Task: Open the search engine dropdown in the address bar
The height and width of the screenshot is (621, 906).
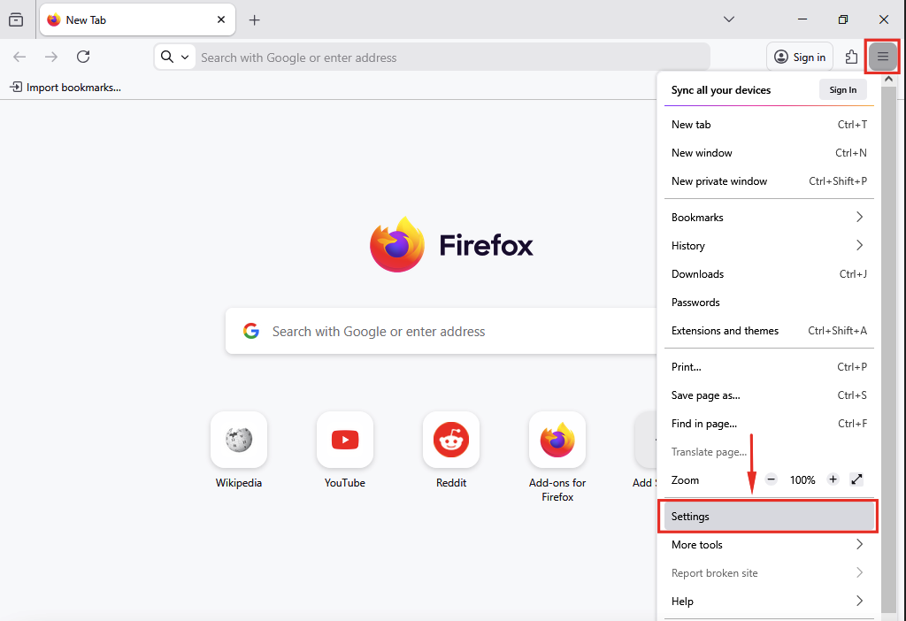Action: click(x=174, y=56)
